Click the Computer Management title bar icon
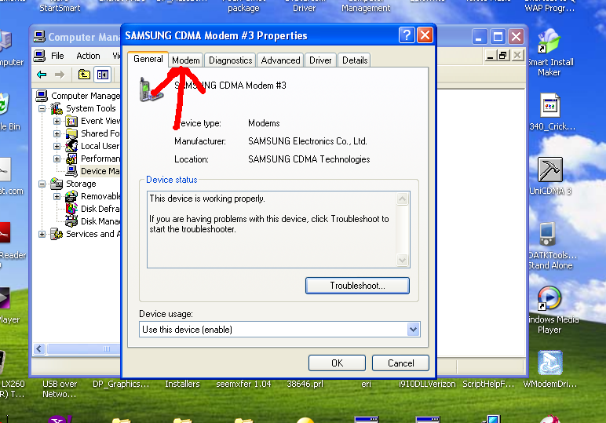Viewport: 606px width, 423px height. click(x=39, y=37)
